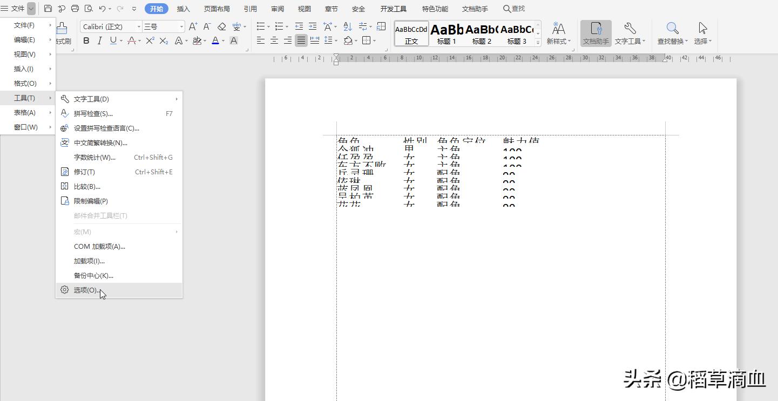Click the Save icon in quick access toolbar
Image resolution: width=778 pixels, height=401 pixels.
point(48,9)
